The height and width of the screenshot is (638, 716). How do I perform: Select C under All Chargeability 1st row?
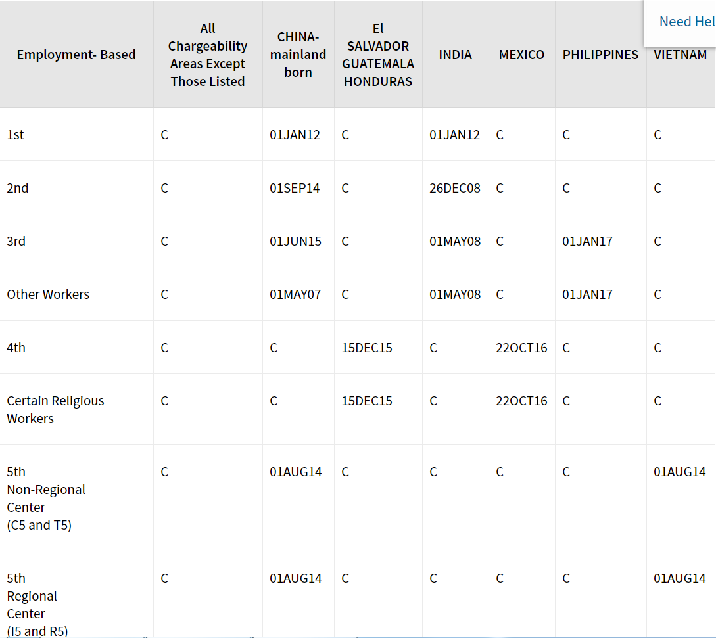point(164,135)
